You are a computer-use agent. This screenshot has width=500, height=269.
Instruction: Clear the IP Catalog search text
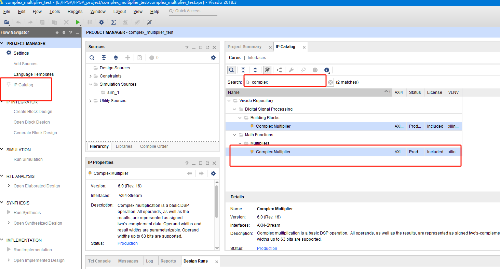[330, 82]
